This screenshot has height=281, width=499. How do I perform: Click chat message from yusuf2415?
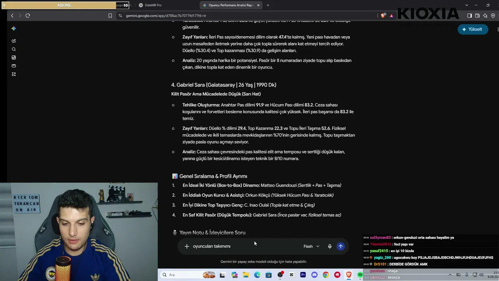click(x=389, y=251)
